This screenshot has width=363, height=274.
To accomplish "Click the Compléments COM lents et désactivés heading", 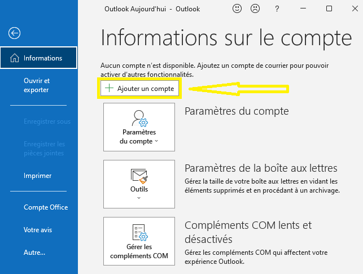I will [248, 232].
